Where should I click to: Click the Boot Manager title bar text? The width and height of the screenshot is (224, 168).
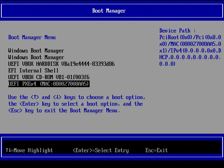pos(109,11)
